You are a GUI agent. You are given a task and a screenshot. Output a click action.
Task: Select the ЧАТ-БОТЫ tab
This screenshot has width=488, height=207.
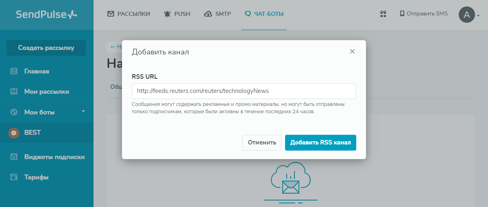(264, 14)
